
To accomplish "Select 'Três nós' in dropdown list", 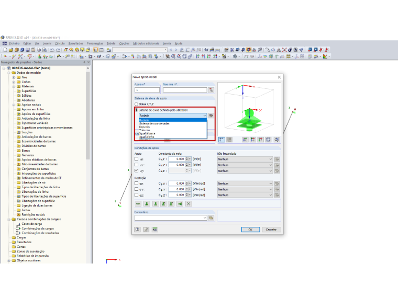I will [173, 130].
